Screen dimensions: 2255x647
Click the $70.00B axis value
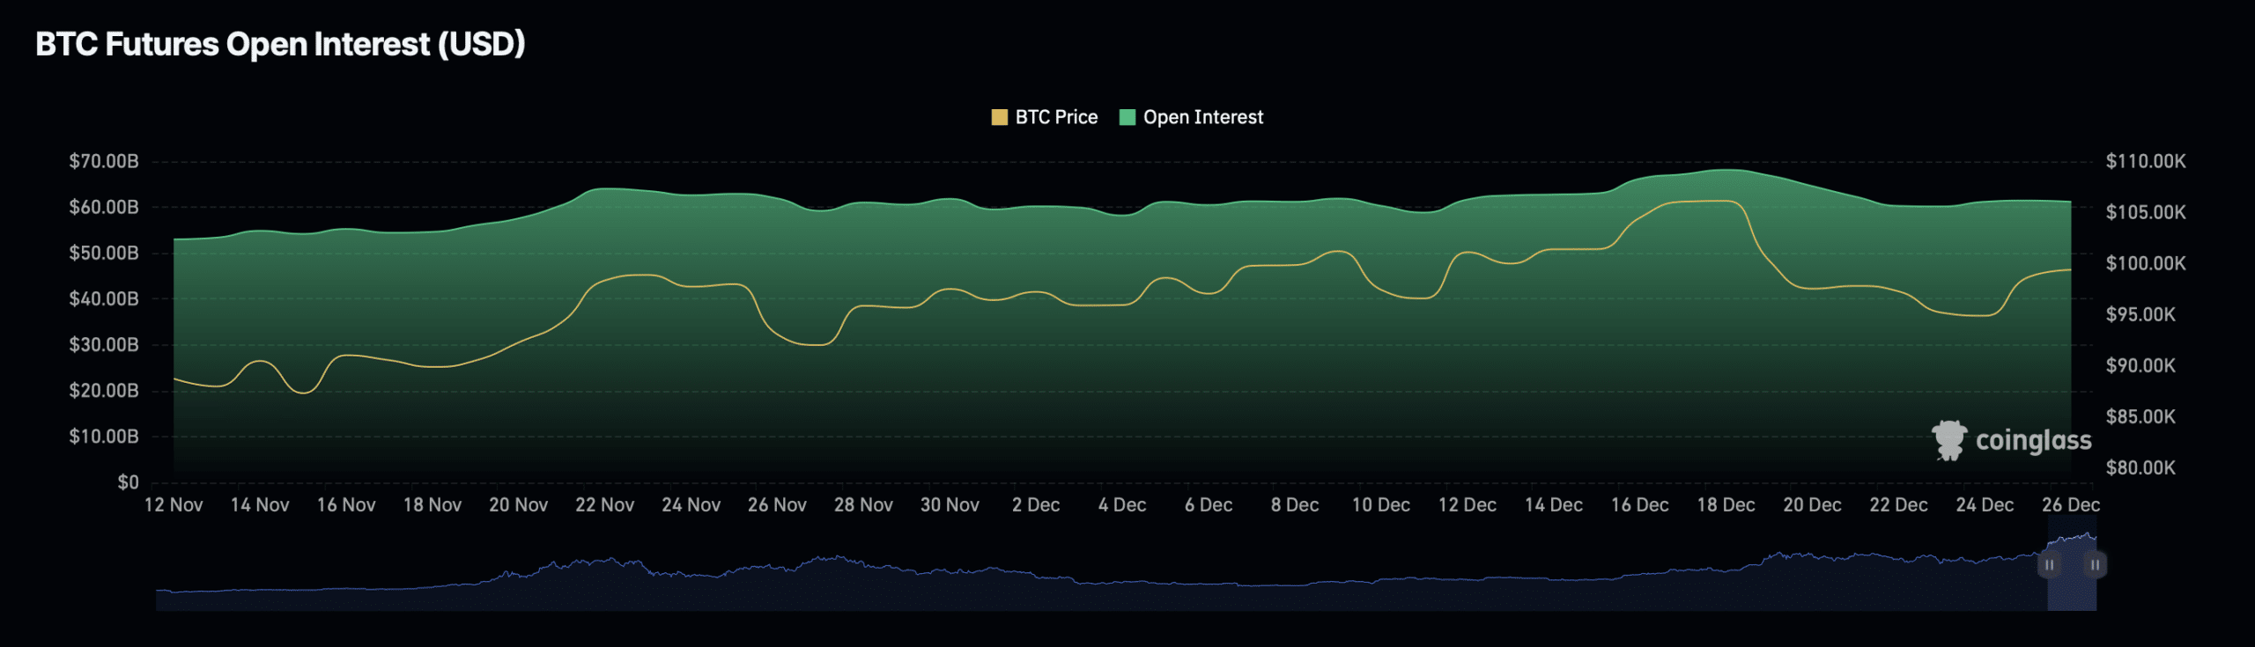click(104, 162)
